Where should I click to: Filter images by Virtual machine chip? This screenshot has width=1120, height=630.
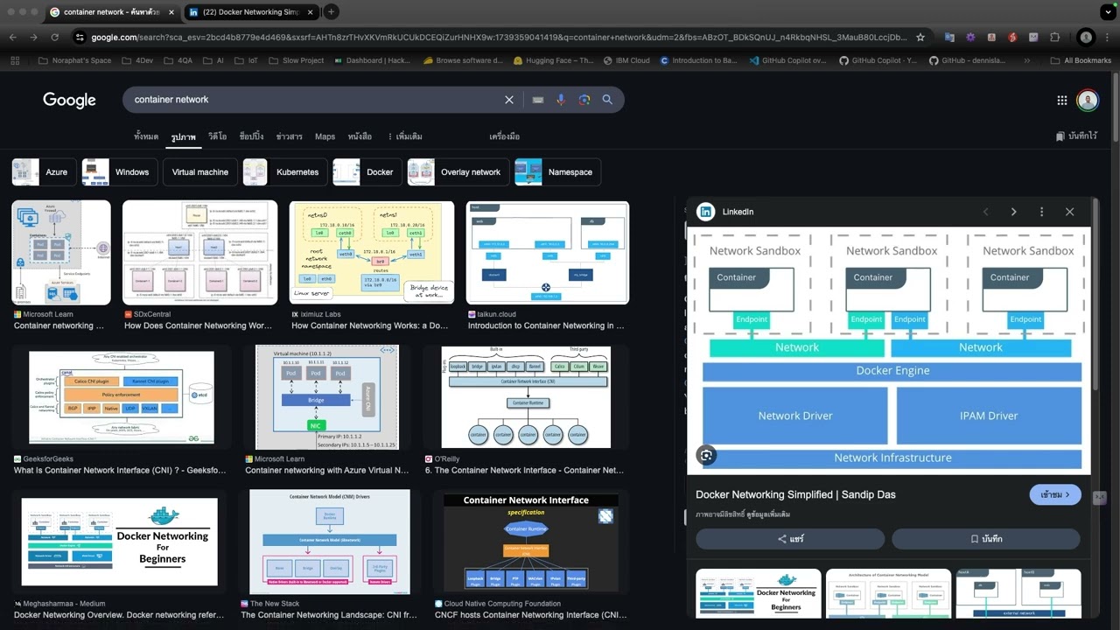click(x=200, y=172)
